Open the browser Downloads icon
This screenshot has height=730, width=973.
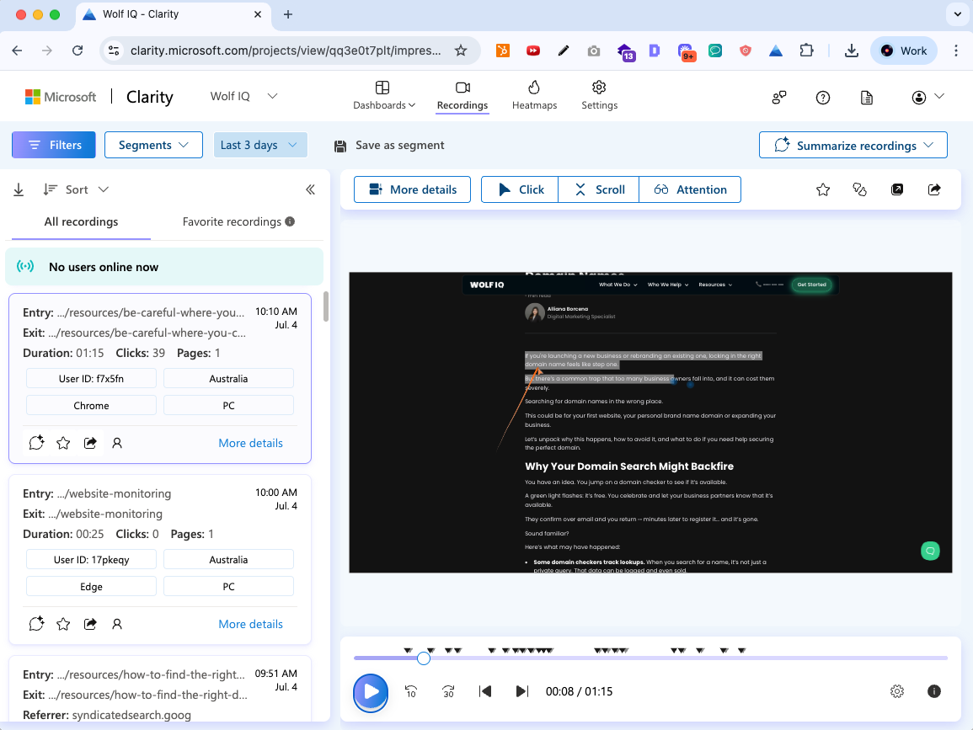tap(852, 51)
